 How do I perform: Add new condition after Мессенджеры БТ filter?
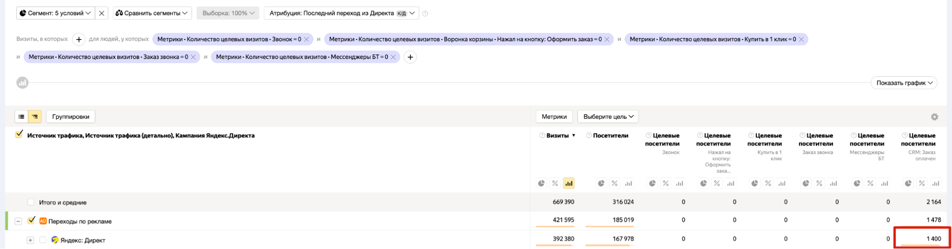click(x=410, y=57)
